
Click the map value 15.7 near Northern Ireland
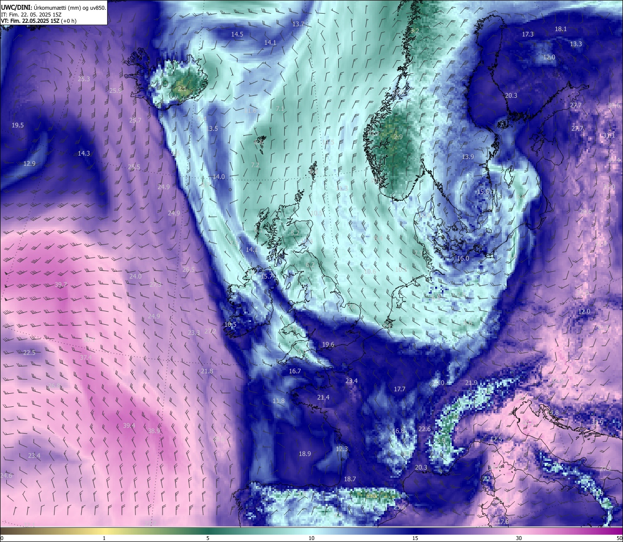coord(267,277)
